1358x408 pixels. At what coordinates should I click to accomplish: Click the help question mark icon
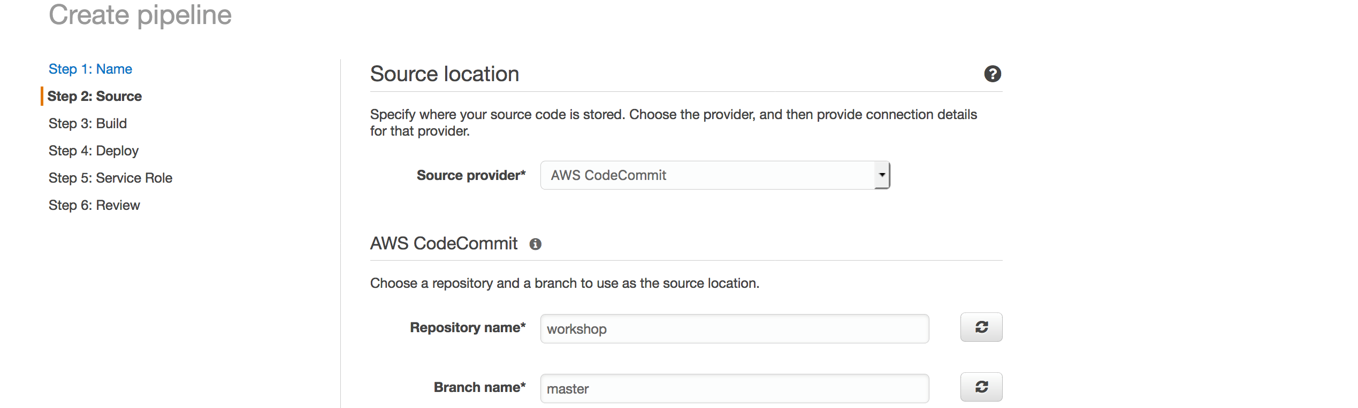(x=992, y=74)
